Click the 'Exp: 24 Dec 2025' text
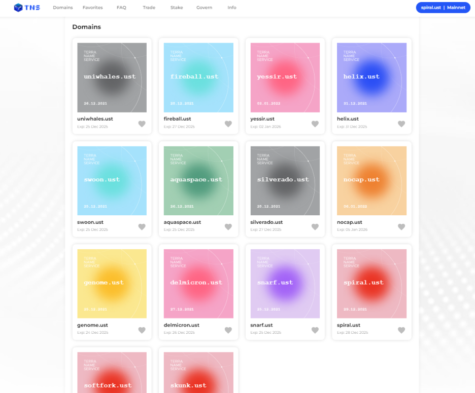 93,333
